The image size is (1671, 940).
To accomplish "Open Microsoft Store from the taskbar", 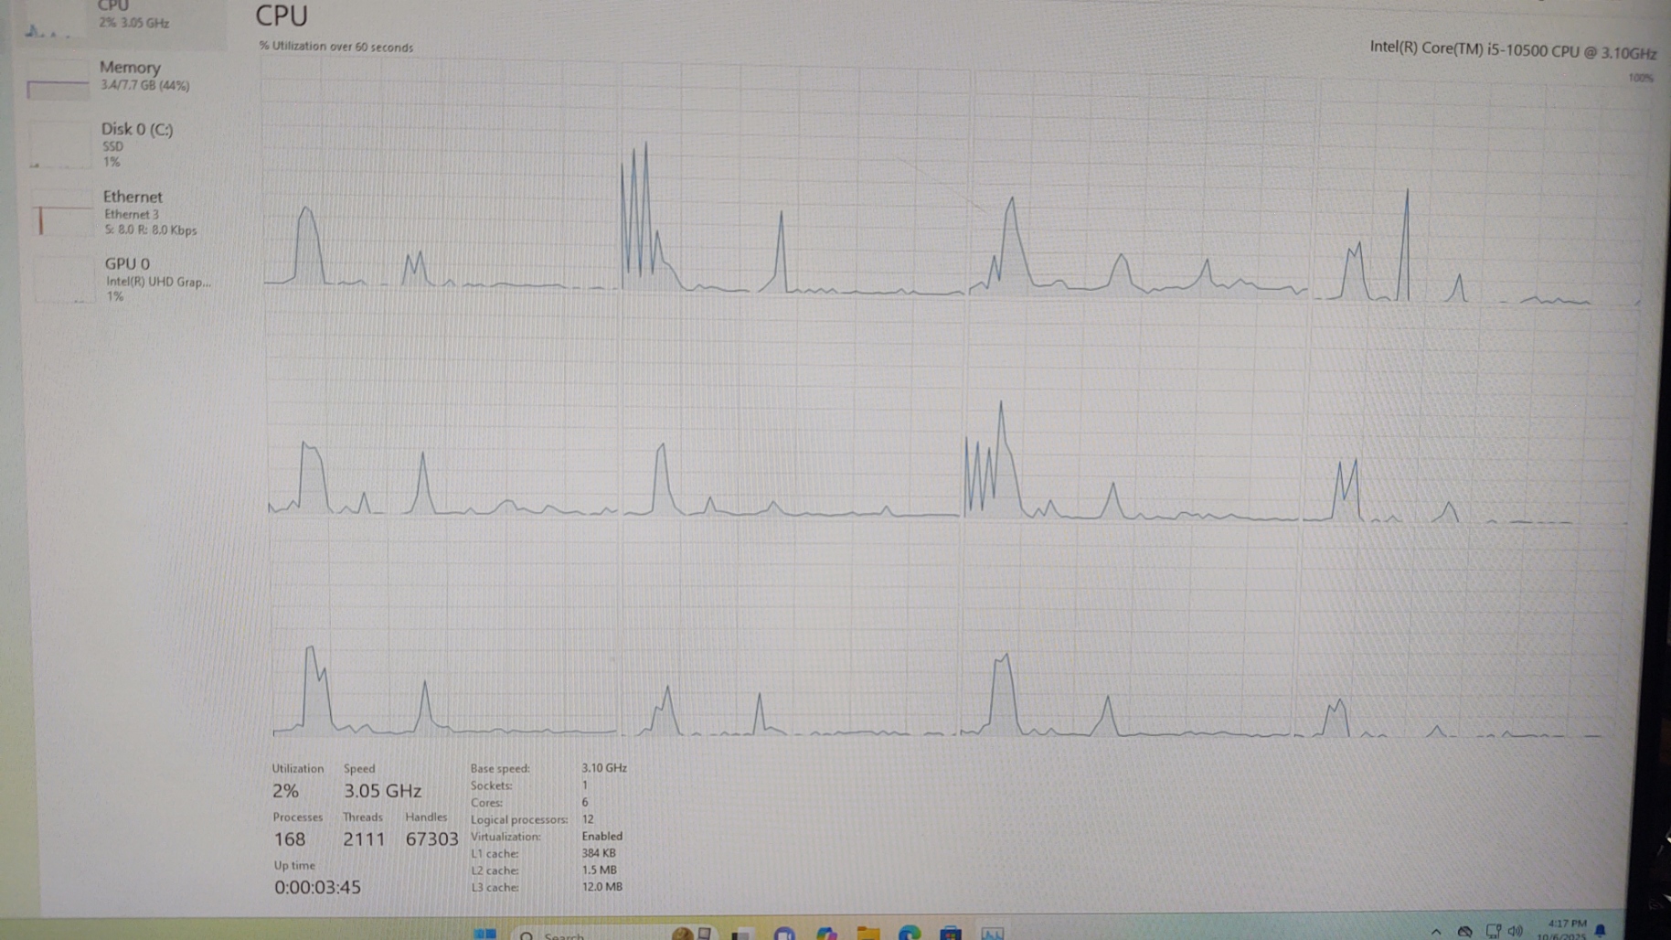I will 951,933.
